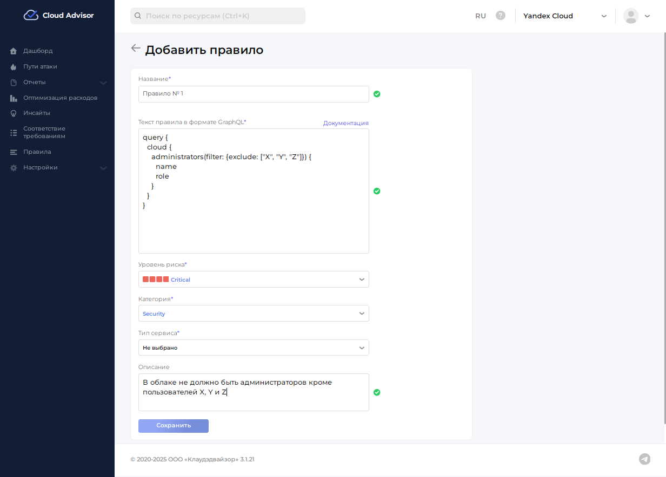The image size is (666, 477).
Task: Click the Telegram icon in footer
Action: click(x=644, y=459)
